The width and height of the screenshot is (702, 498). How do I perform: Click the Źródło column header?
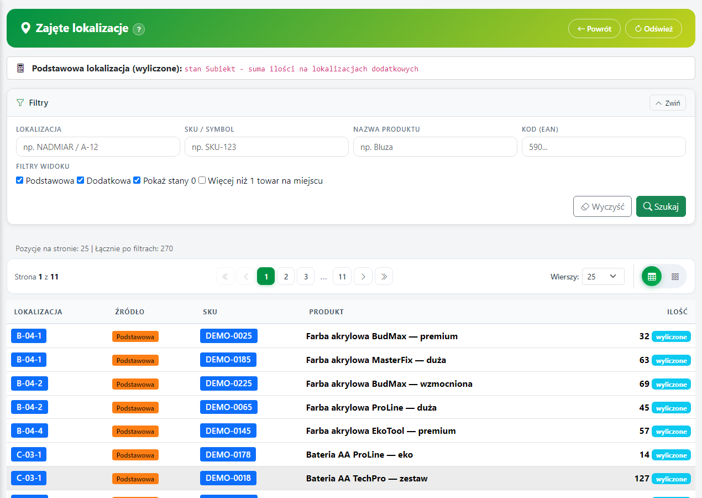pos(129,312)
